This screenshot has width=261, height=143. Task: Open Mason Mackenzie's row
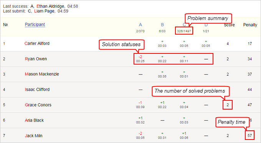[x=130, y=74]
